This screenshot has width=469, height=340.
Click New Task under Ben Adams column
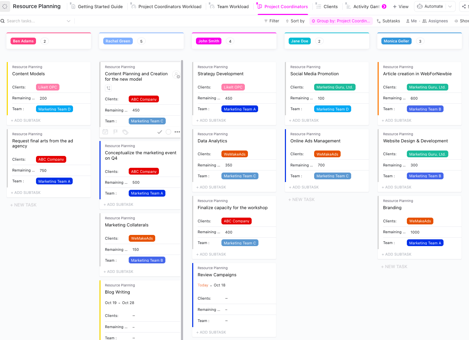click(x=23, y=205)
